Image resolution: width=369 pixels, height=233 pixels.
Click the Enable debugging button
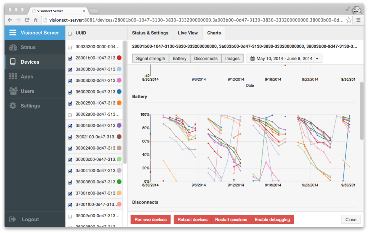click(272, 219)
